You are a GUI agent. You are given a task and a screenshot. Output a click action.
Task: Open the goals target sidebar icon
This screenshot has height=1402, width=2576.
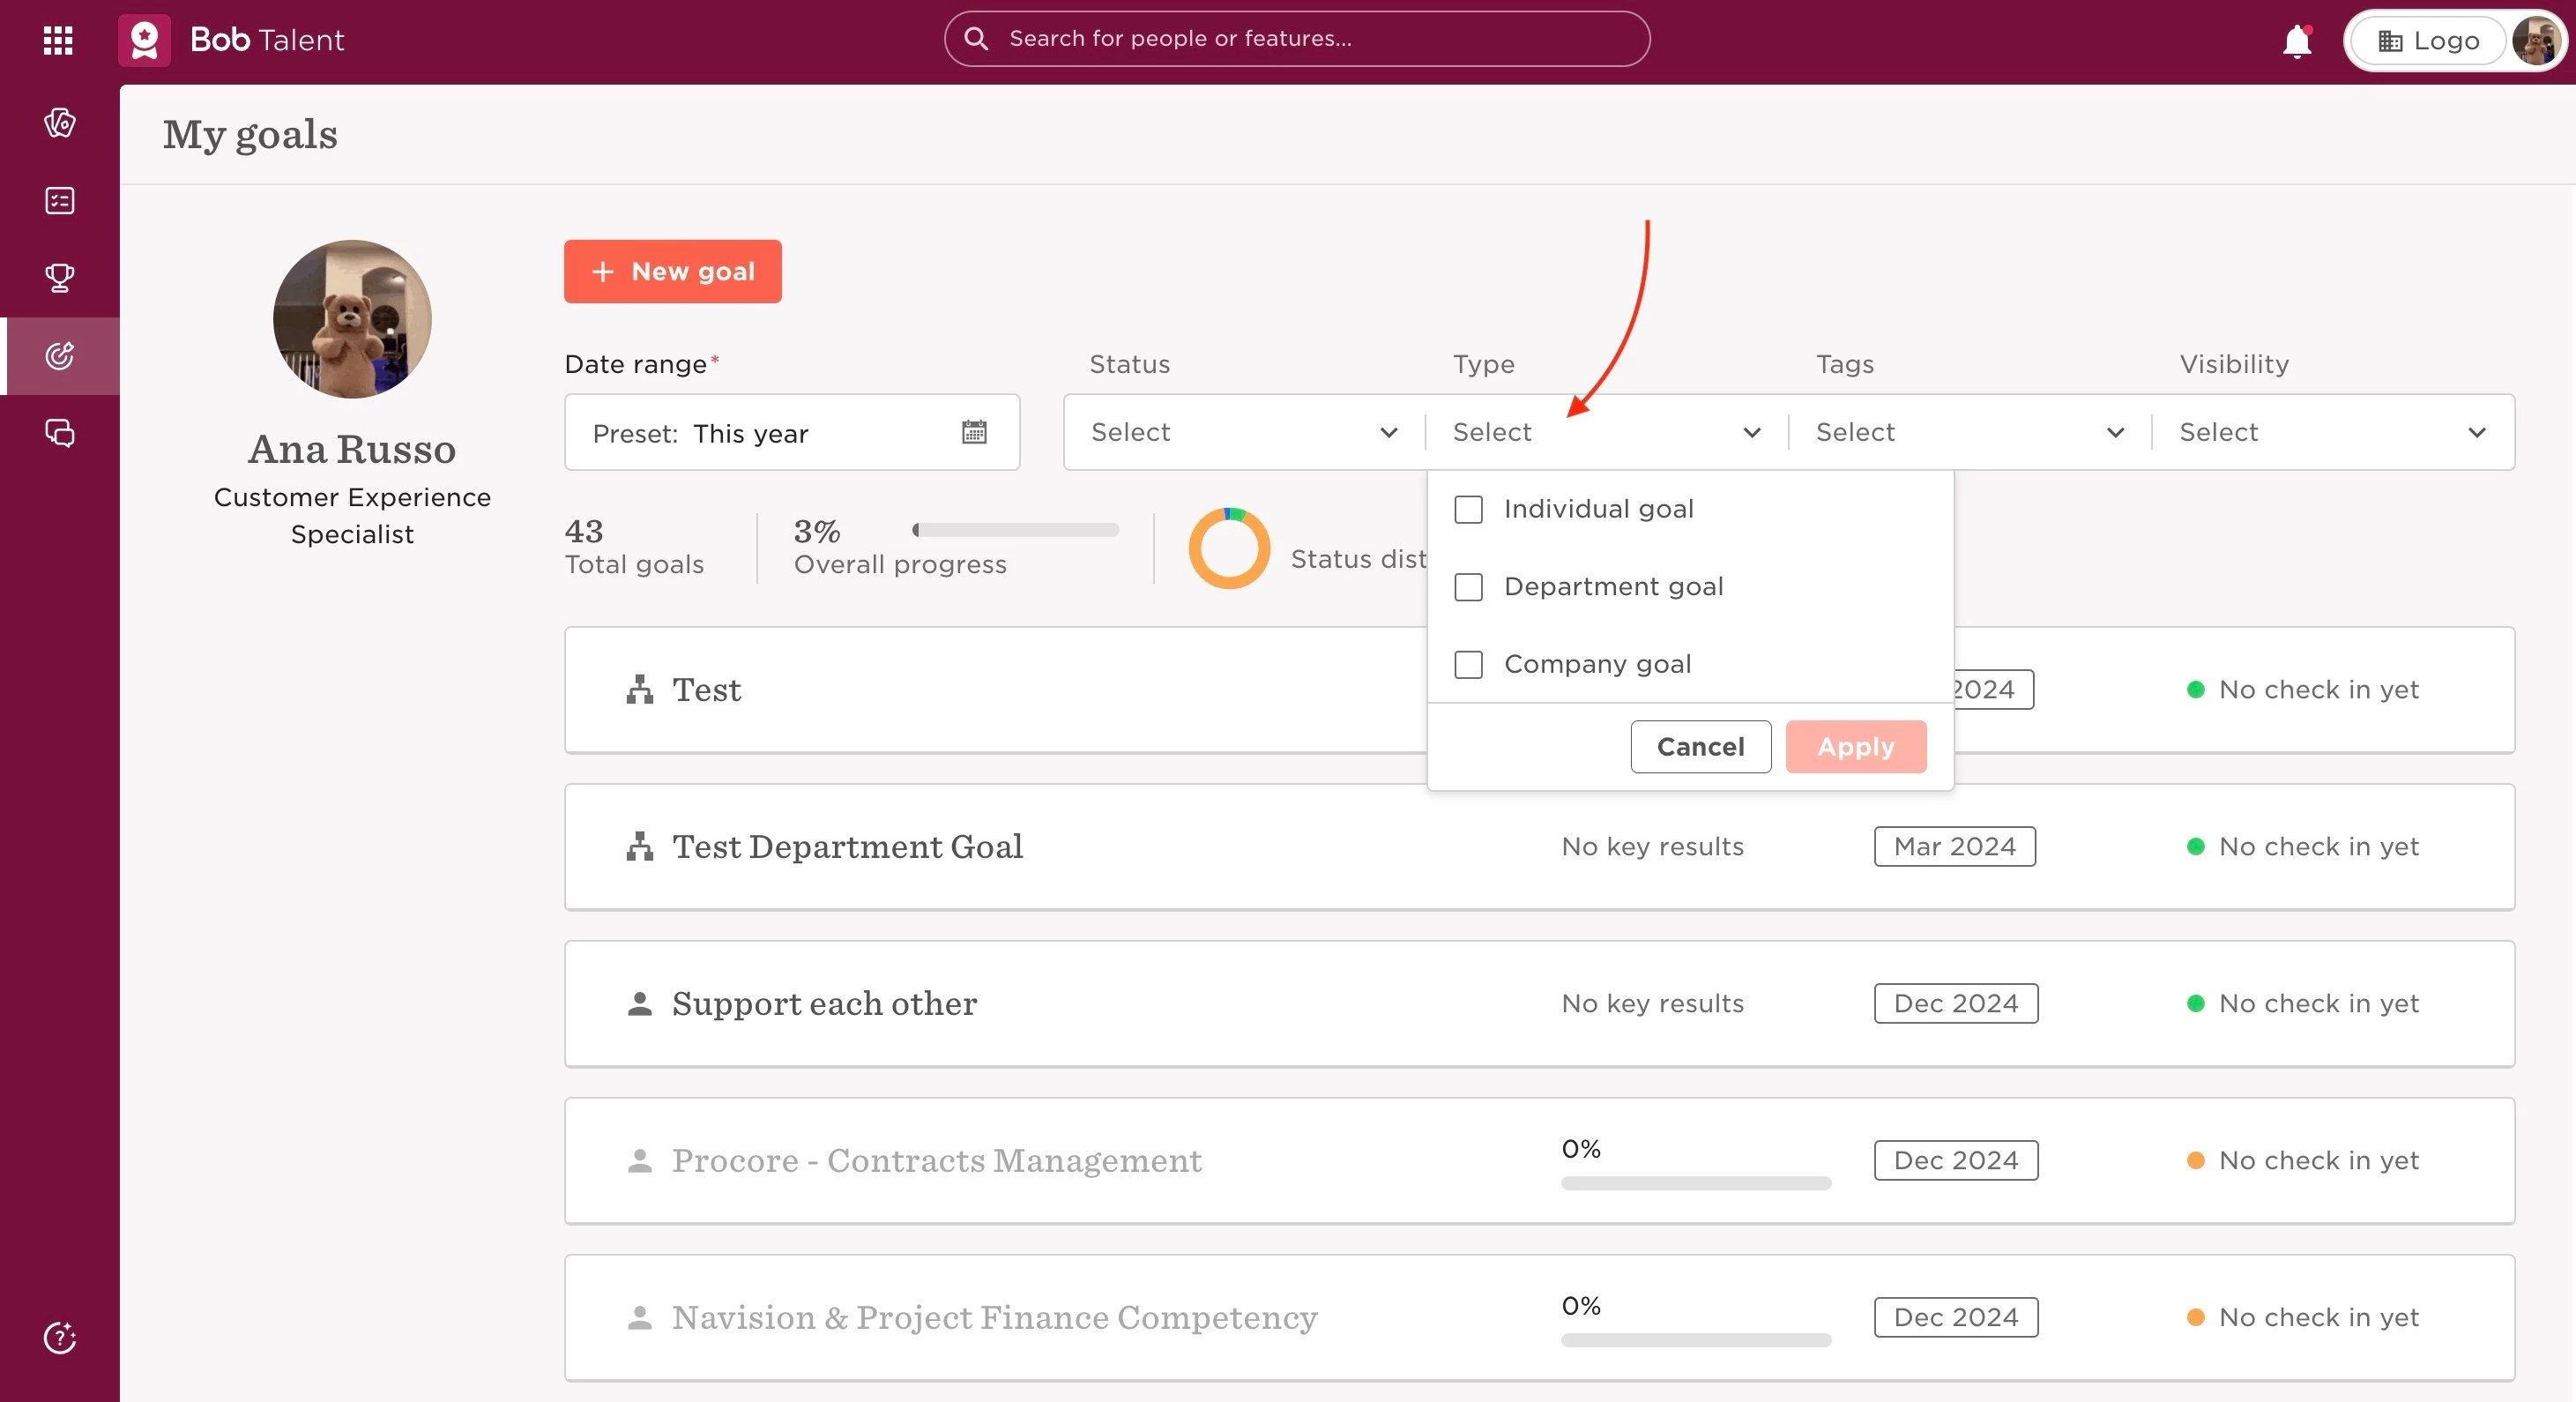tap(60, 356)
